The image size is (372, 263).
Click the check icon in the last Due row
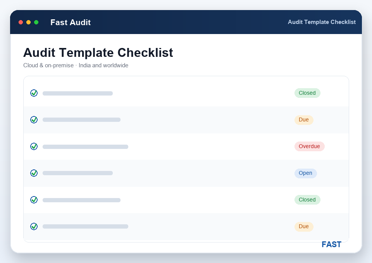pyautogui.click(x=34, y=227)
